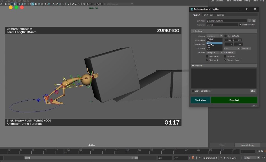Screen dimensions: 266x162
Task: Click the go-to-start playback icon
Action: coord(258,151)
